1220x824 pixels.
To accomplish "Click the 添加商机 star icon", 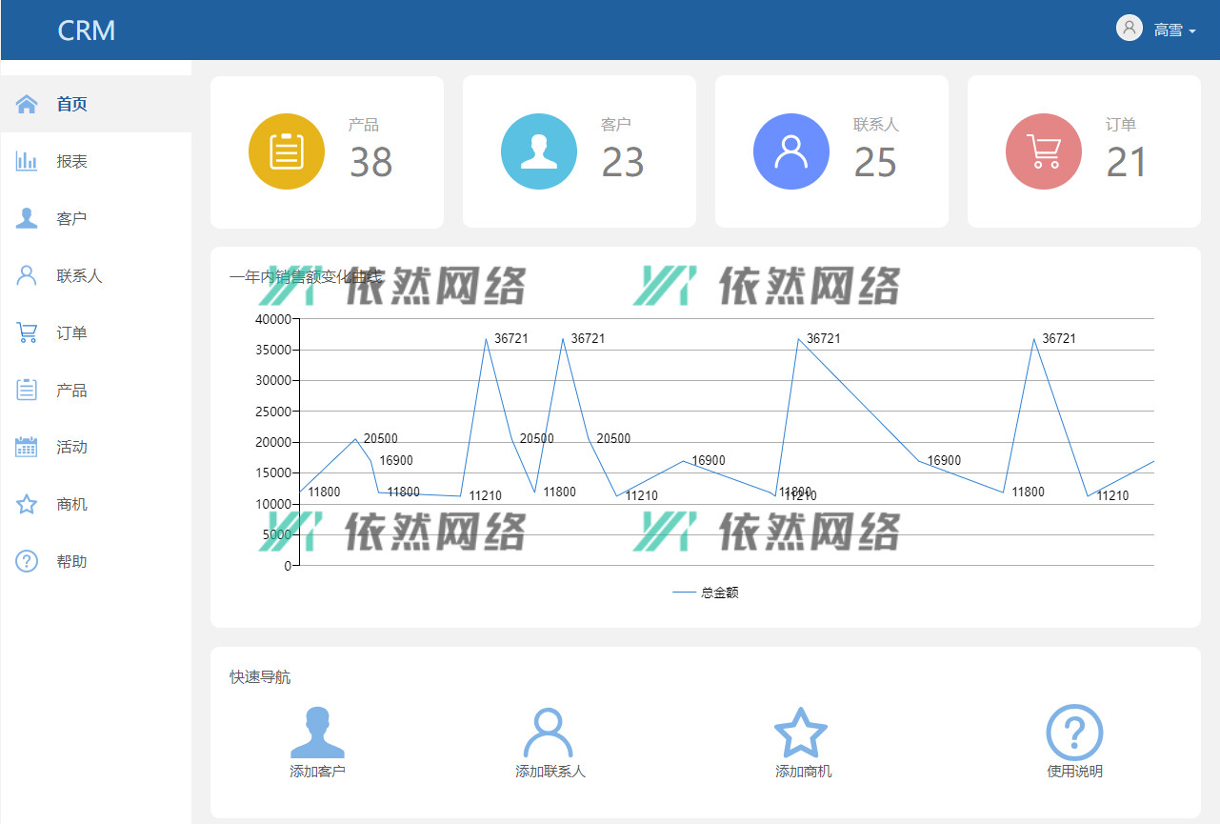I will point(801,734).
